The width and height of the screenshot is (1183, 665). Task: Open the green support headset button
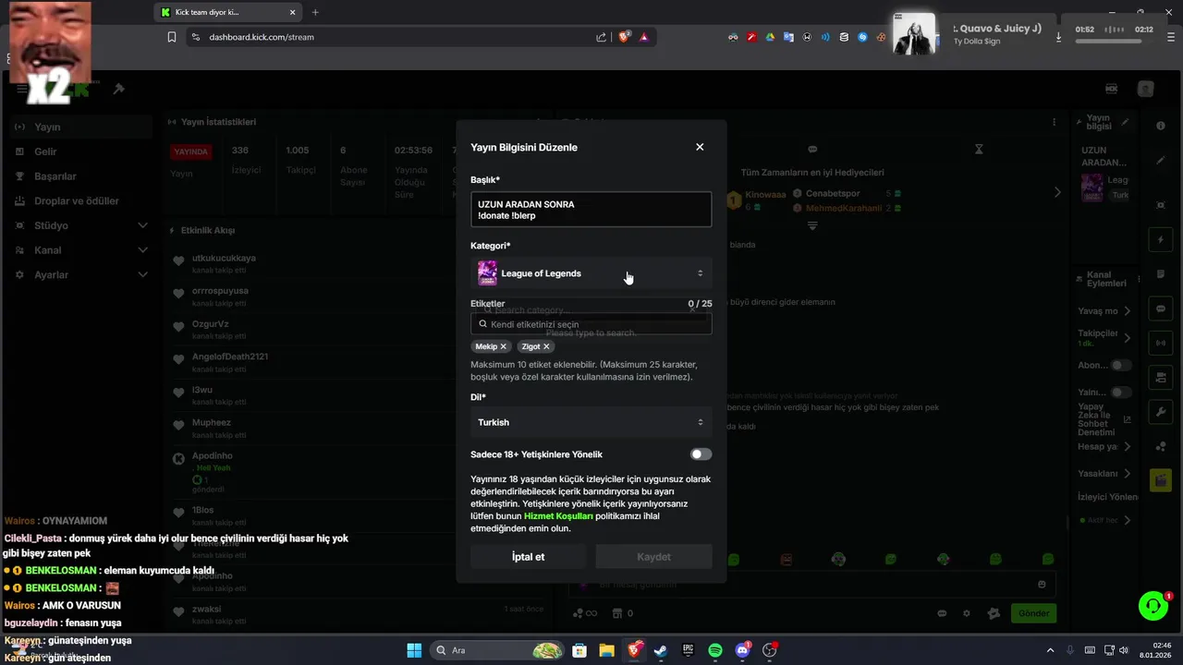click(x=1153, y=606)
